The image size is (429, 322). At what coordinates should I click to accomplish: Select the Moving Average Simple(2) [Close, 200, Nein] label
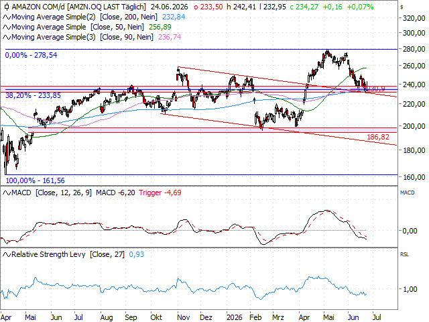pos(84,17)
